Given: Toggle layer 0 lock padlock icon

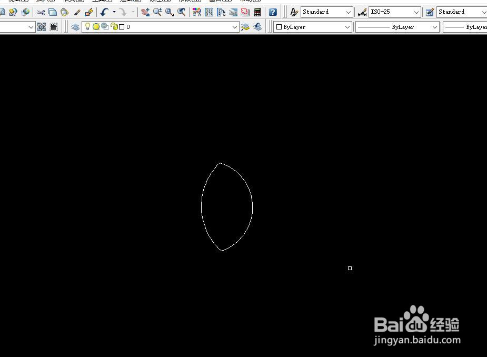Looking at the screenshot, I should [x=114, y=27].
